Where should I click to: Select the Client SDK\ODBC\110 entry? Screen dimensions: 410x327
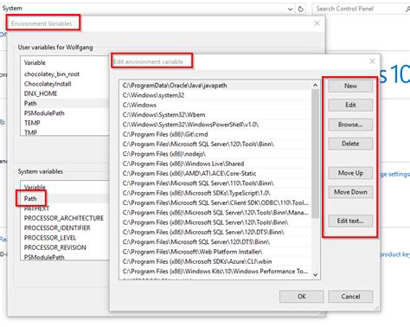tap(215, 202)
